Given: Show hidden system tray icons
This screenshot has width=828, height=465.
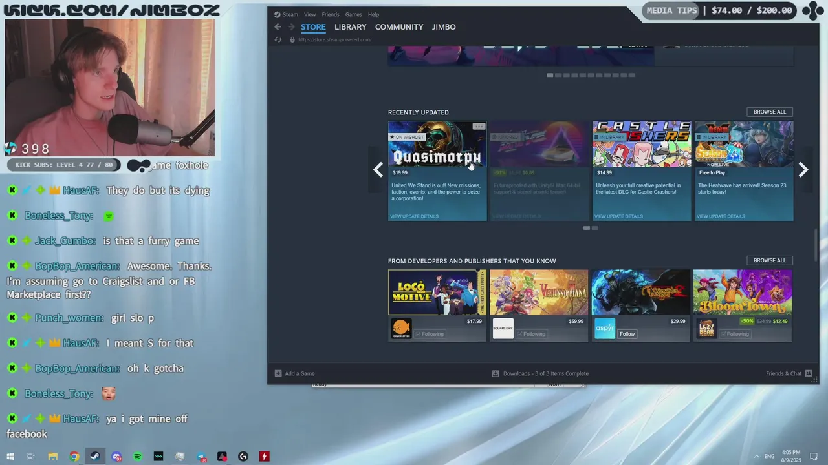Looking at the screenshot, I should click(x=756, y=457).
